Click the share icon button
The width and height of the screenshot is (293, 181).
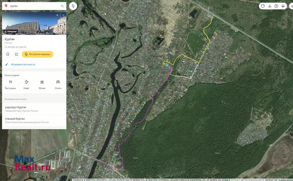point(16,54)
